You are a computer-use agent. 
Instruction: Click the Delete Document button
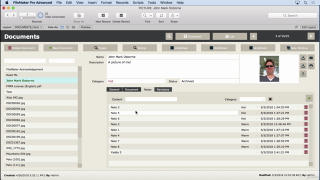(x=21, y=48)
